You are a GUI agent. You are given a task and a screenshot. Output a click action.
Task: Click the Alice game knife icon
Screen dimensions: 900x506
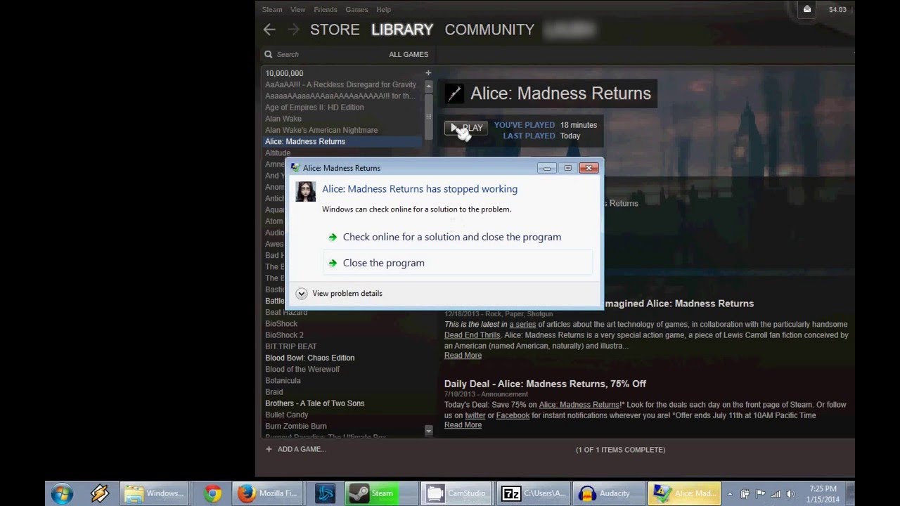click(455, 93)
